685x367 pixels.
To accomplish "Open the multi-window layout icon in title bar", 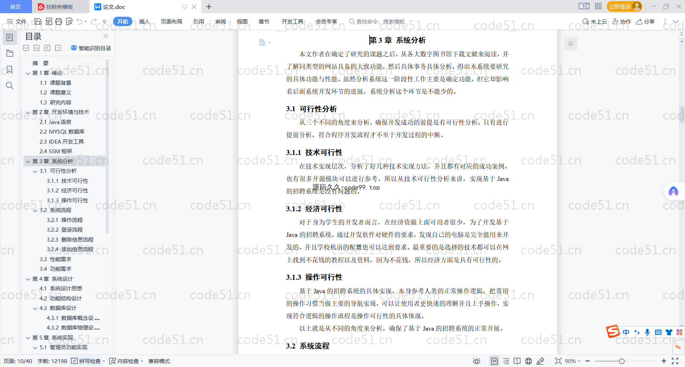I will coord(584,6).
